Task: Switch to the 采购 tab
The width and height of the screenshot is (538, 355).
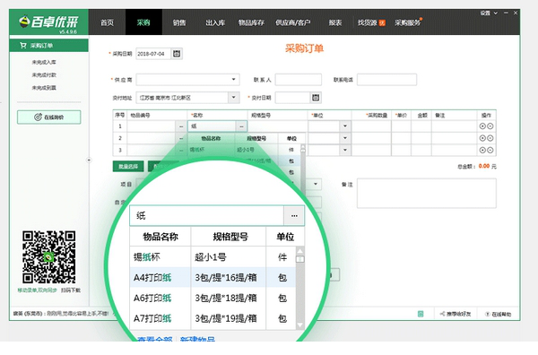Action: click(143, 22)
